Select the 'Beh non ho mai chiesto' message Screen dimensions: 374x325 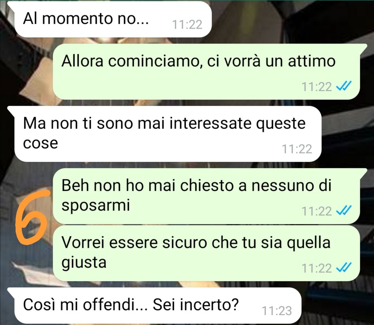point(206,196)
